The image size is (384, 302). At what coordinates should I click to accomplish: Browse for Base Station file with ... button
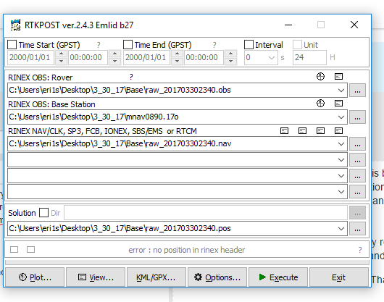tap(357, 117)
